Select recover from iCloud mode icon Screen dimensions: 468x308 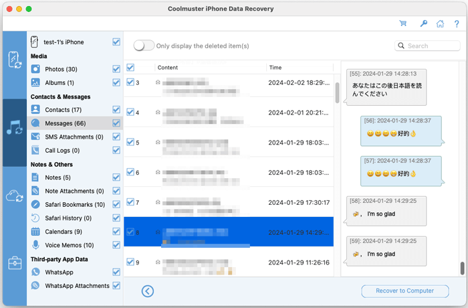point(15,196)
